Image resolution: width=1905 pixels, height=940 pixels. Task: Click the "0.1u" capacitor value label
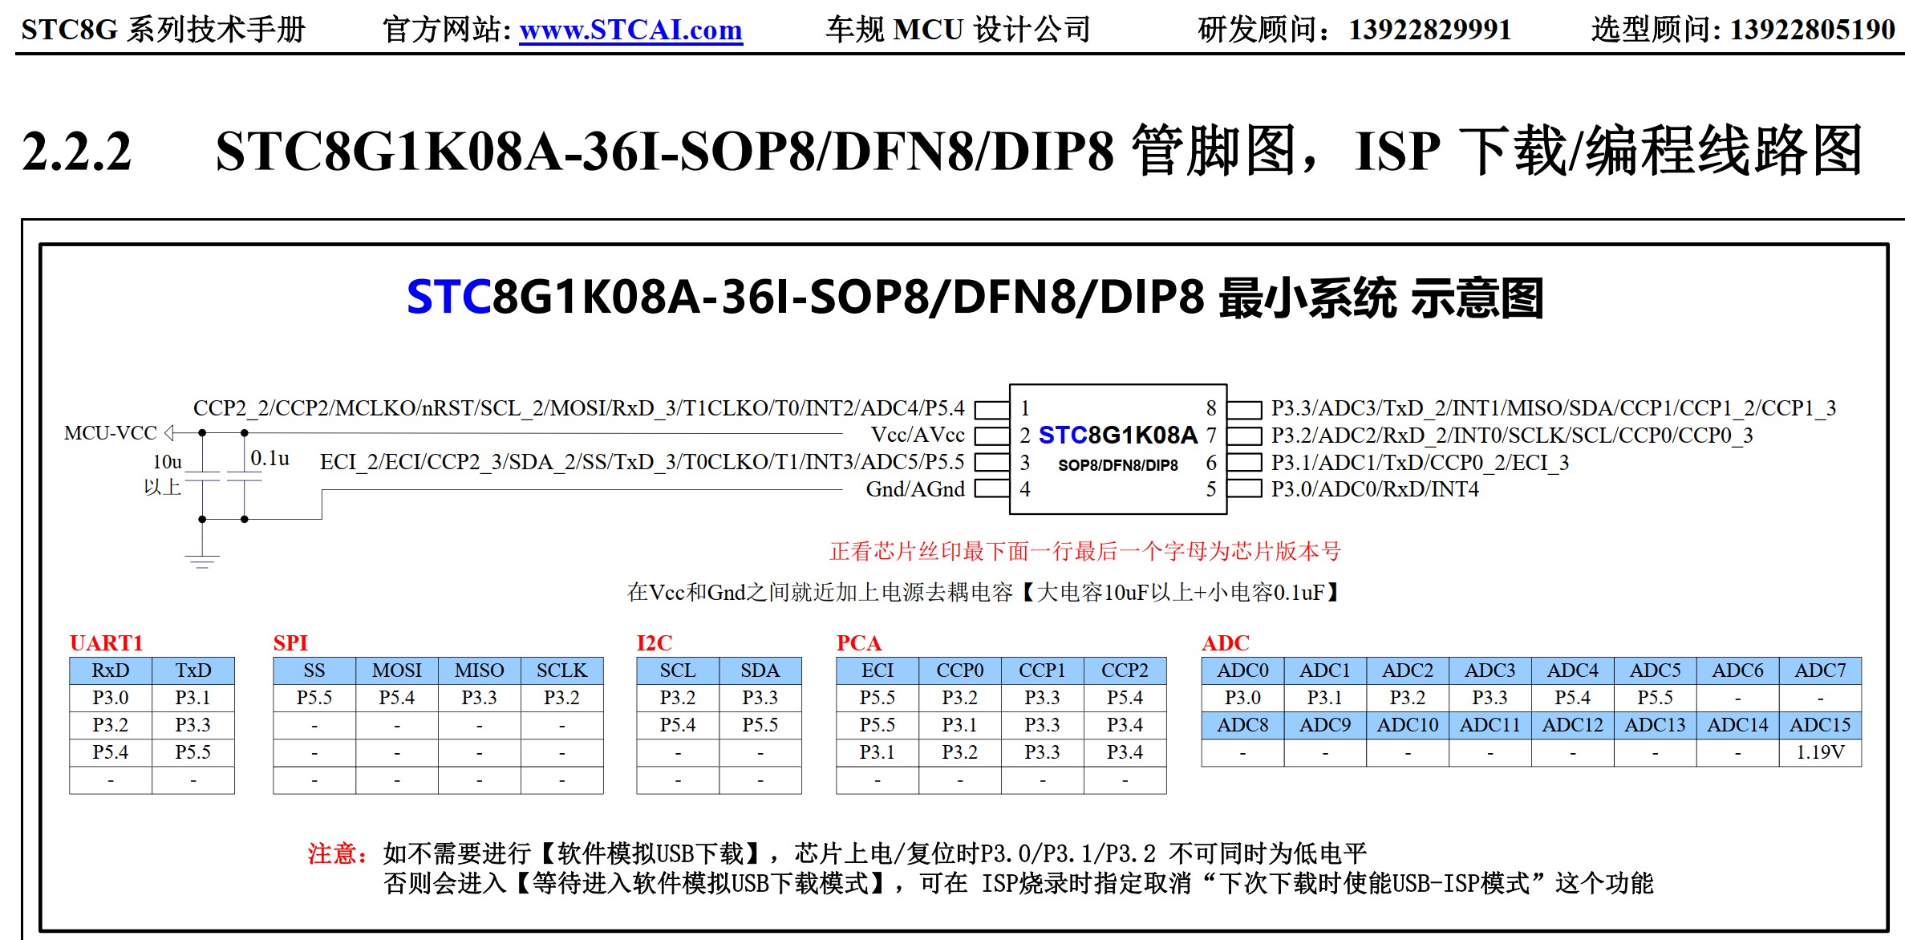click(x=270, y=458)
